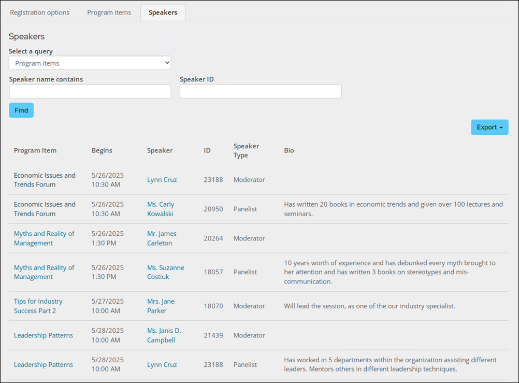This screenshot has width=519, height=383.
Task: Click the Begins column header
Action: pos(102,150)
